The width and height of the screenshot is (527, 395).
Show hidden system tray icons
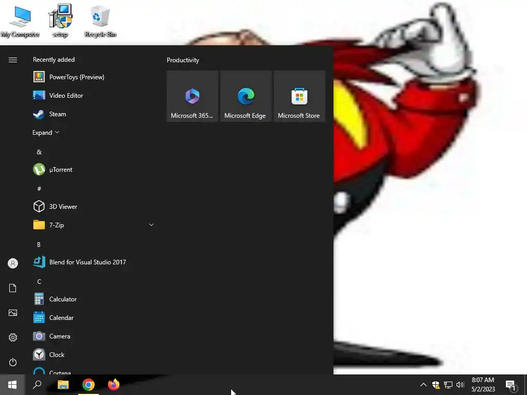[424, 385]
